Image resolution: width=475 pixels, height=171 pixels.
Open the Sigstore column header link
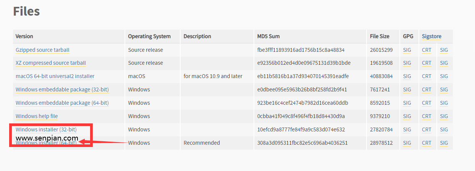point(431,37)
